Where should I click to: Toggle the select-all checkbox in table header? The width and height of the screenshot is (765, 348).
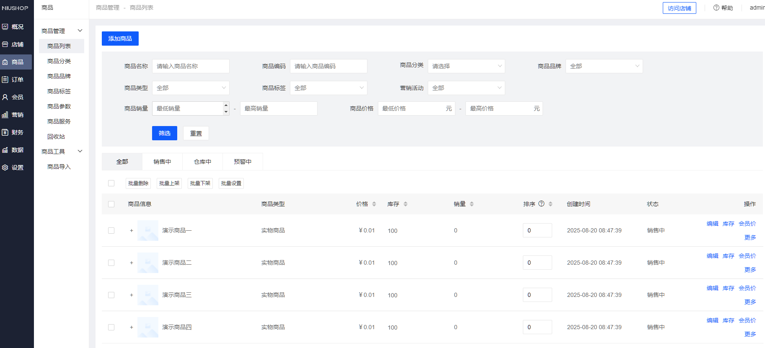pyautogui.click(x=111, y=204)
